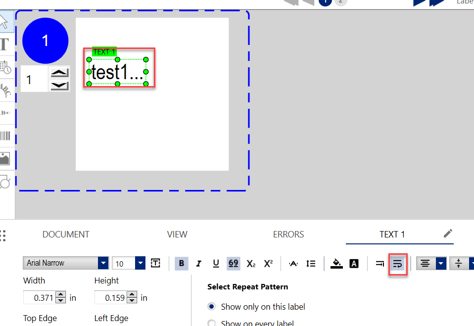Open line spacing options
Screen dimensions: 474x326
311,264
